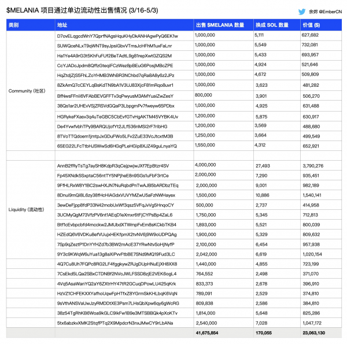Viewport: 347px width, 344px height.
Task: Select address starting with 9Y3c9KWqW6uYua
Action: click(x=116, y=254)
